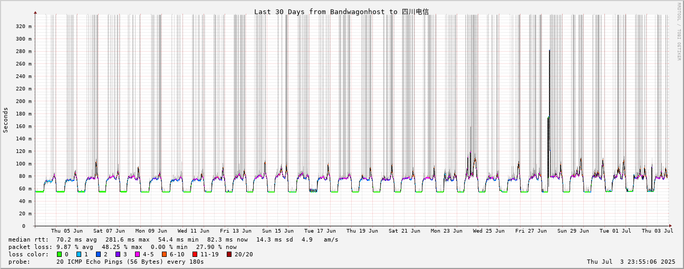Click the 'Thu 03 Jul' date label
Viewport: 684px width, 269px height.
tap(658, 231)
